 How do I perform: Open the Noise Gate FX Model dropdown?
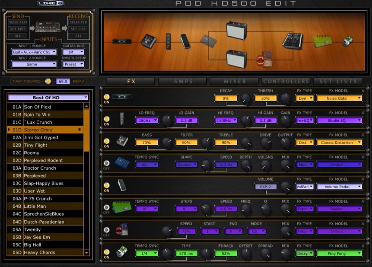tap(339, 98)
